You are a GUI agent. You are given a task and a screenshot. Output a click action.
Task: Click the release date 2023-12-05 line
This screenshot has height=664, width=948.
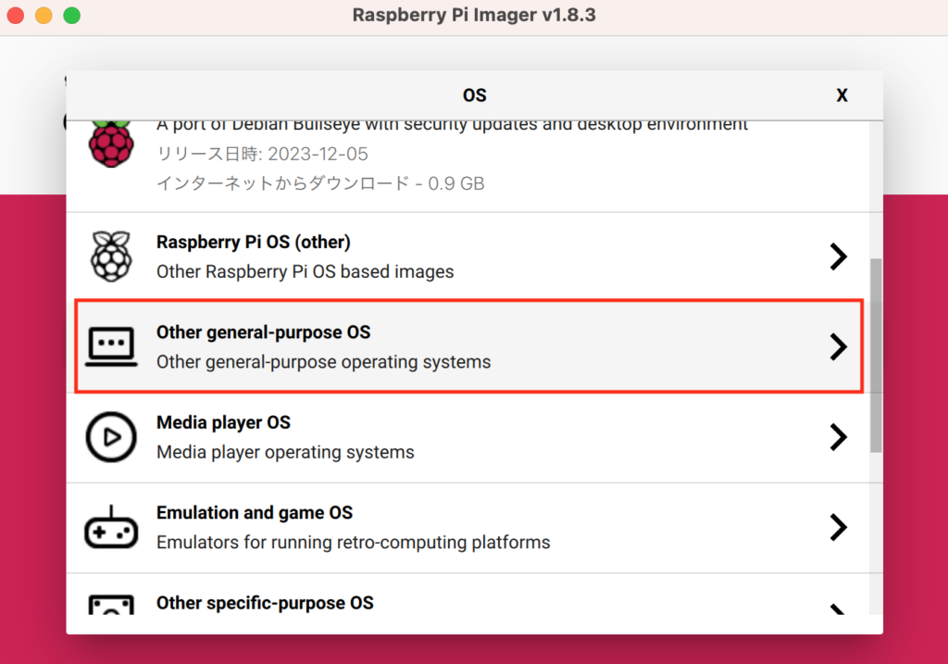click(262, 155)
